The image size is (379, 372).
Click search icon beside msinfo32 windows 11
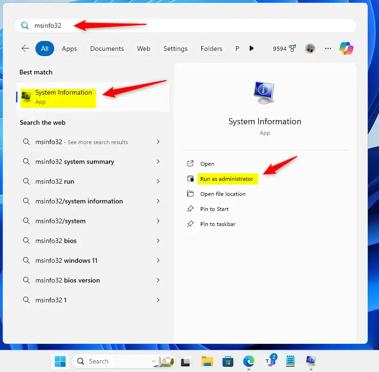26,260
